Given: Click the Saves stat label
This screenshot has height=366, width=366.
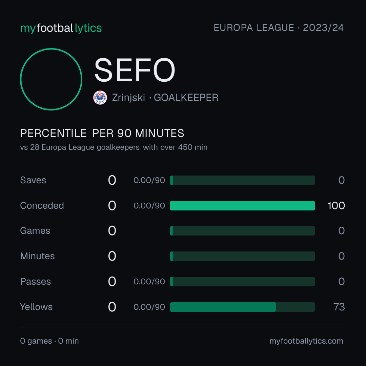Looking at the screenshot, I should point(33,180).
